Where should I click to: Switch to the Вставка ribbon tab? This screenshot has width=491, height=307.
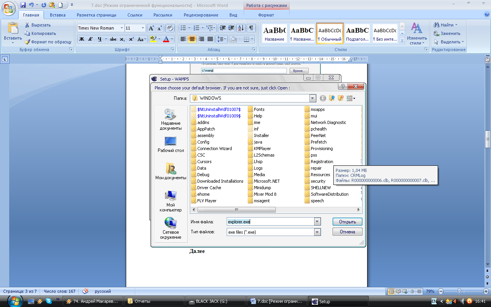pos(58,15)
